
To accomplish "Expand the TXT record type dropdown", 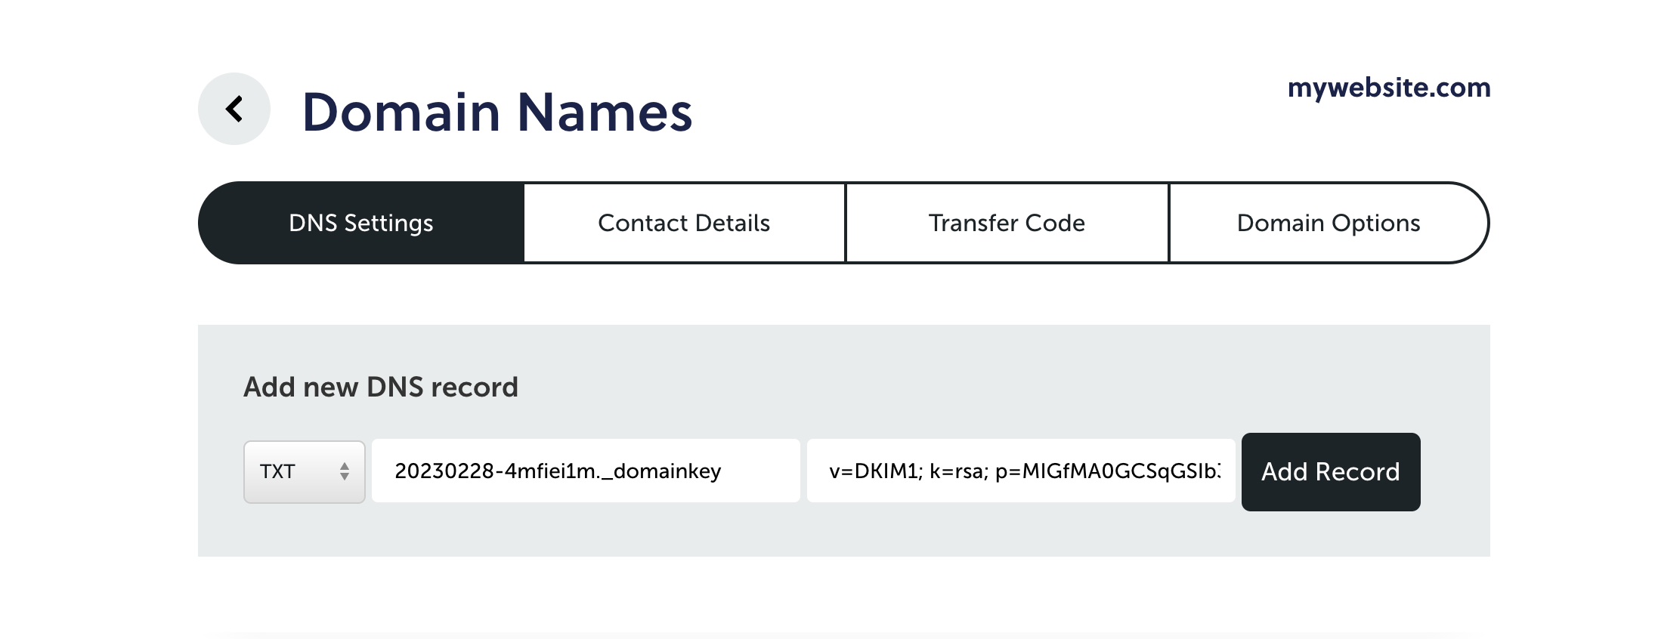I will pos(304,472).
